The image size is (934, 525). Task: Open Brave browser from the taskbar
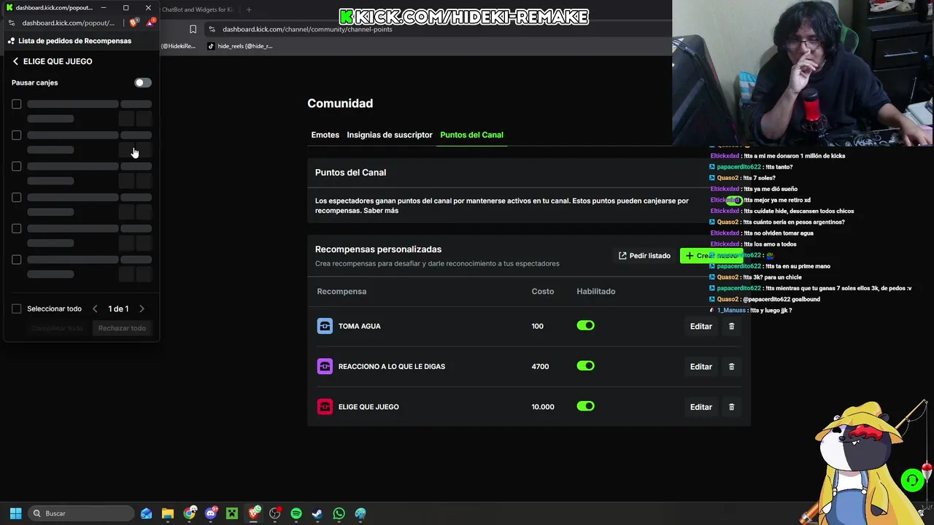254,513
